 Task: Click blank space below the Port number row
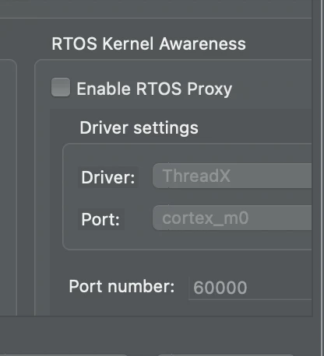point(181,308)
